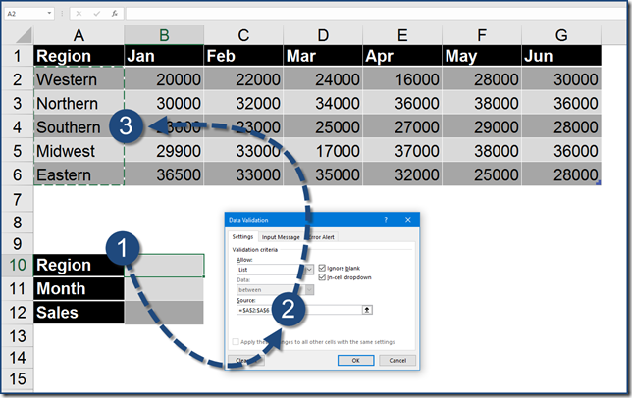
Task: Open the Allow list dropdown
Action: [309, 269]
